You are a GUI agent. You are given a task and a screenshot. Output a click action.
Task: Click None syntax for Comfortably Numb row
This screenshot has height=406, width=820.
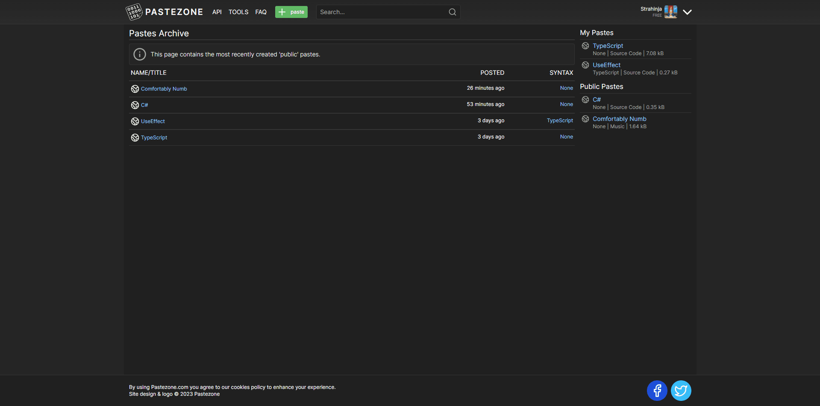click(567, 88)
